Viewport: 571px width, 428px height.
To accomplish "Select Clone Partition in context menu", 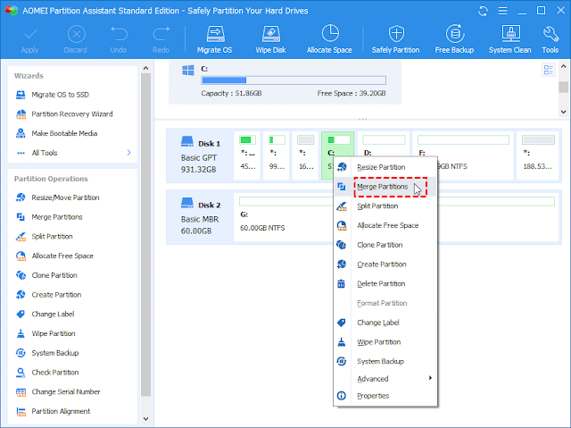I will (385, 245).
